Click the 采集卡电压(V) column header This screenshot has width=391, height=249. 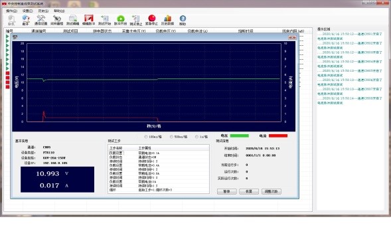pyautogui.click(x=133, y=31)
